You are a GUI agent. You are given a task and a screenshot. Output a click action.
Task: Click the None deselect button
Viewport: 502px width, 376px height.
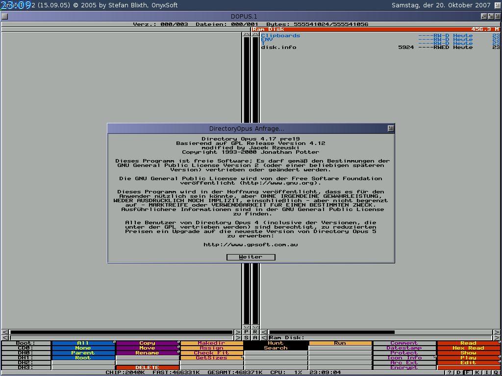pos(83,348)
